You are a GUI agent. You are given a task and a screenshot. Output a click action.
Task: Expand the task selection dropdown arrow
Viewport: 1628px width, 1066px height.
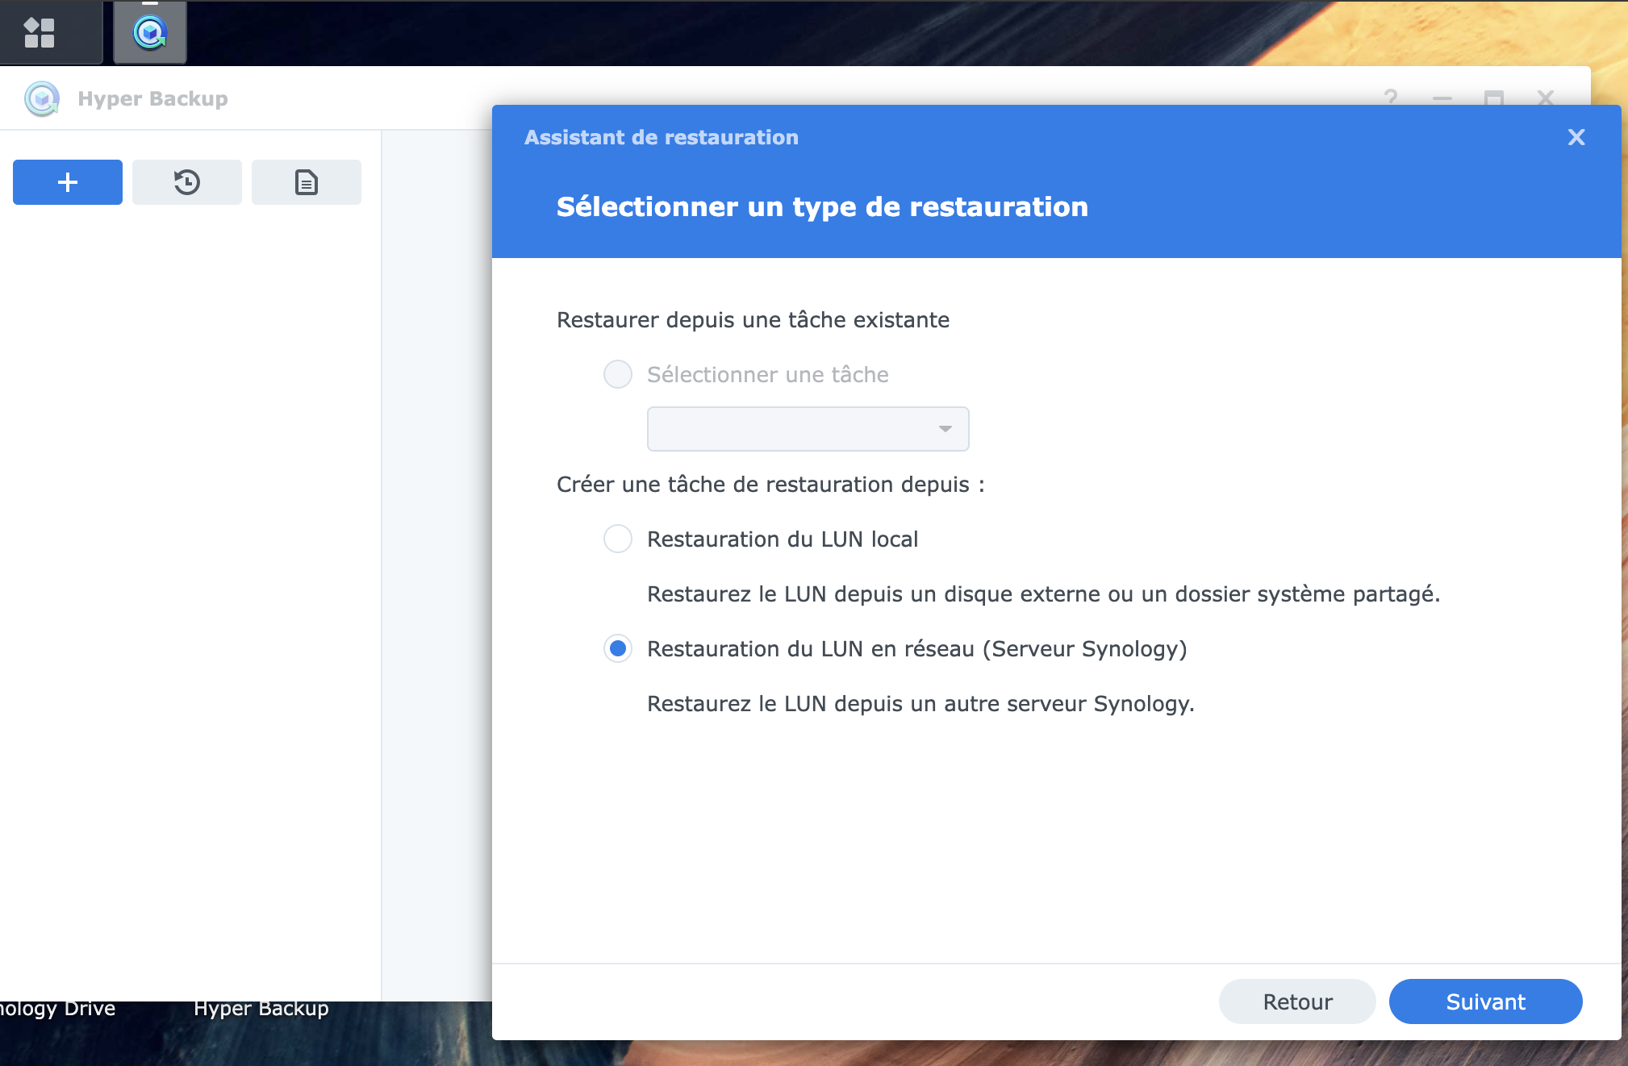(x=945, y=429)
